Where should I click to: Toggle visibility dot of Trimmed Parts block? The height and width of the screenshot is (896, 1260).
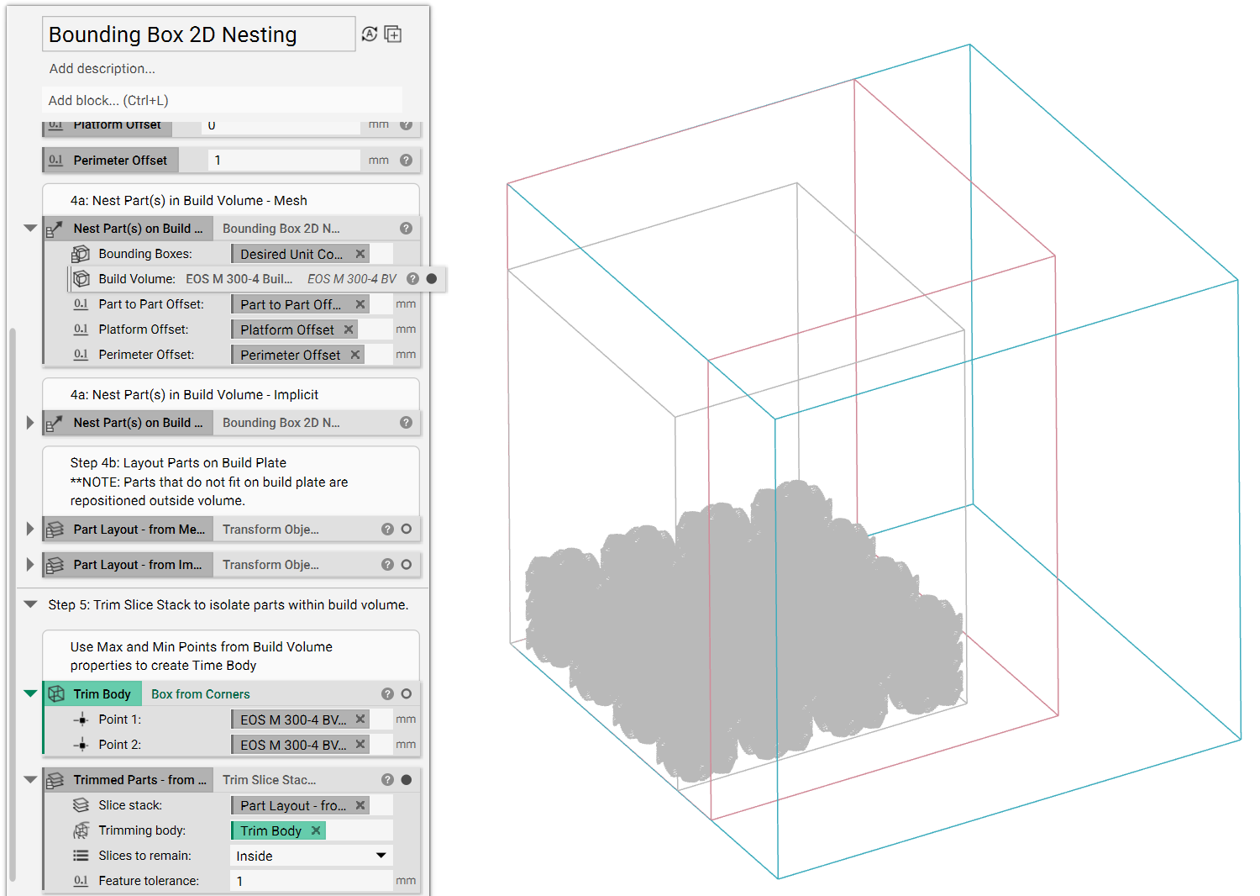coord(407,780)
